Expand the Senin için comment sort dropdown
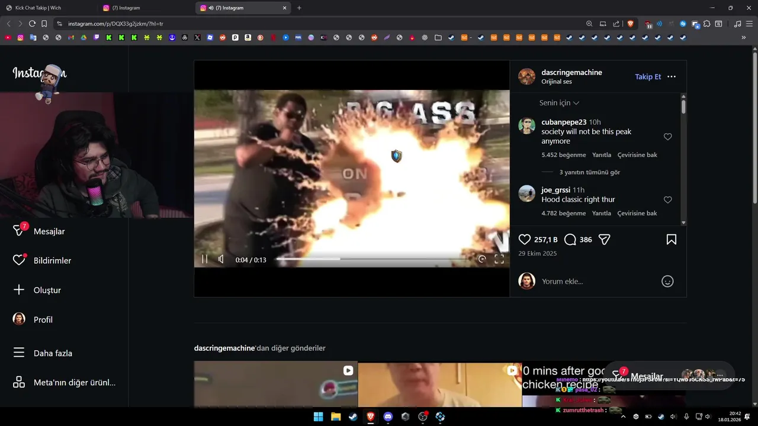 [559, 103]
